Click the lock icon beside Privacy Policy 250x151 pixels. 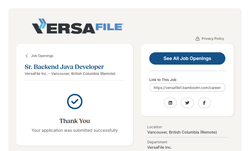[197, 39]
